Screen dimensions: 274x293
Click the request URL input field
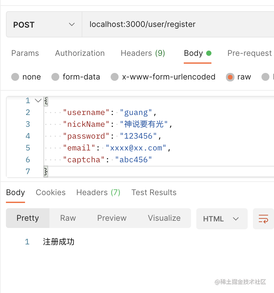point(178,25)
